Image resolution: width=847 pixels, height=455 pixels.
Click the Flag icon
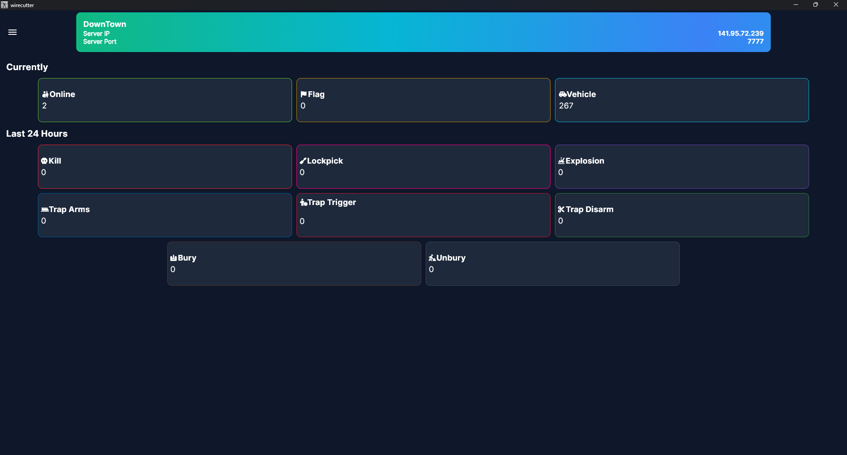[304, 94]
